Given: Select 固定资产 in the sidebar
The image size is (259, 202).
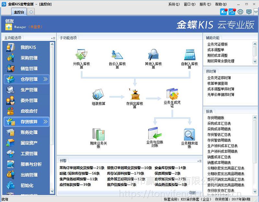Looking at the screenshot, I should click(x=27, y=143).
